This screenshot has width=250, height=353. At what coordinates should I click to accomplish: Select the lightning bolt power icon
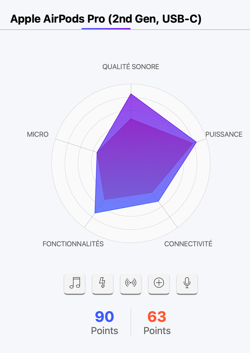103,284
